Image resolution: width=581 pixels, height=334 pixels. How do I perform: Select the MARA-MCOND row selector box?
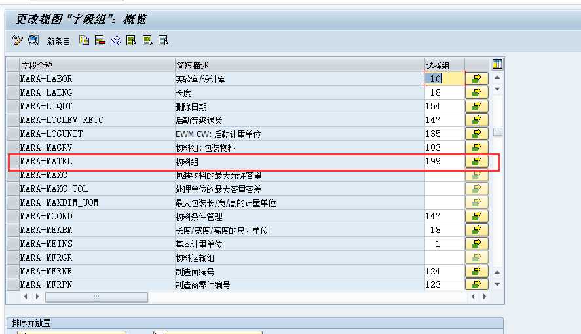click(13, 216)
